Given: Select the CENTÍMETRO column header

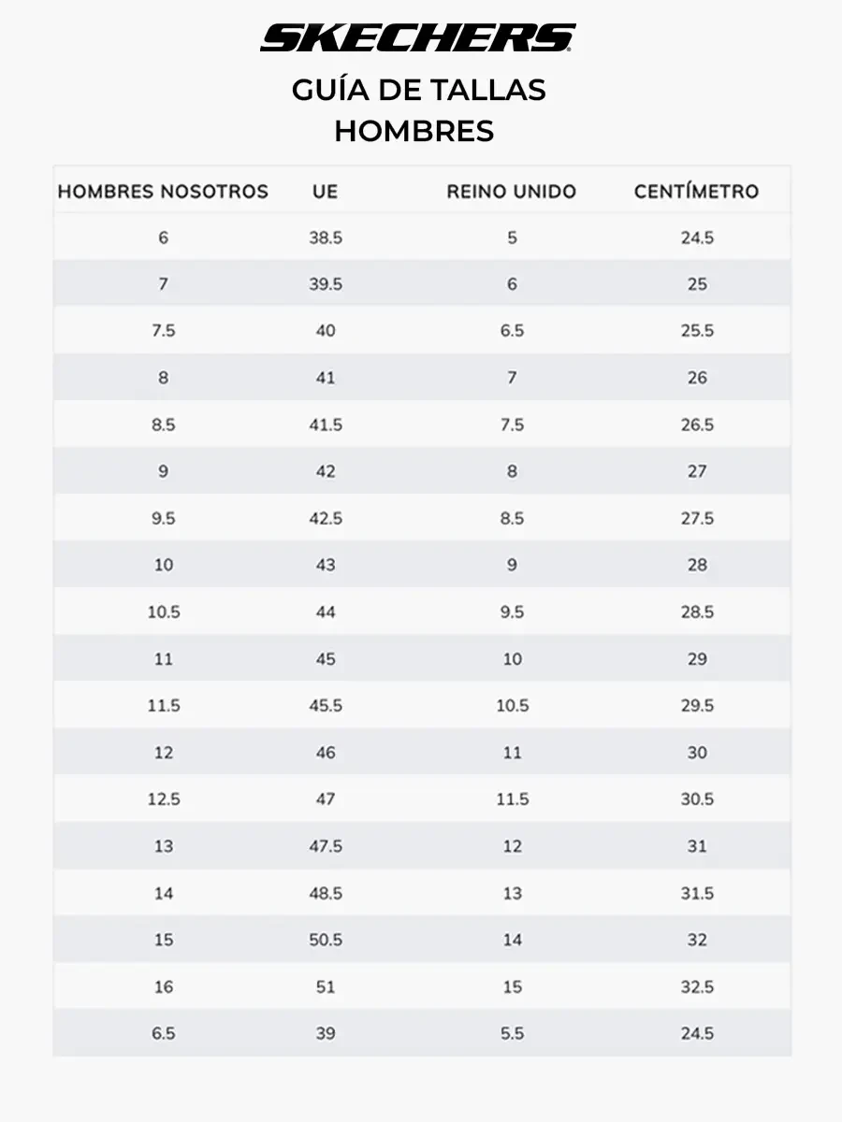Looking at the screenshot, I should [697, 192].
